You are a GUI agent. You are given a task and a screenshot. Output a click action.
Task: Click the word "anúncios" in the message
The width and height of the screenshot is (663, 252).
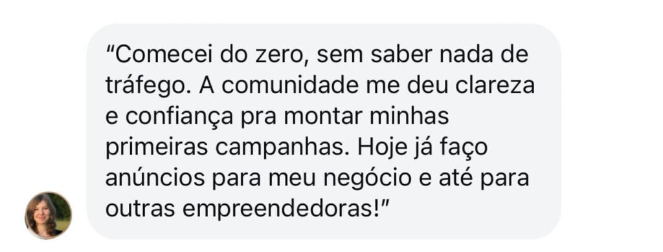click(155, 178)
